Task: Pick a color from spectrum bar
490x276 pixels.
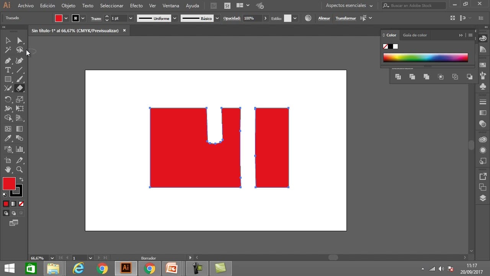Action: (x=425, y=58)
